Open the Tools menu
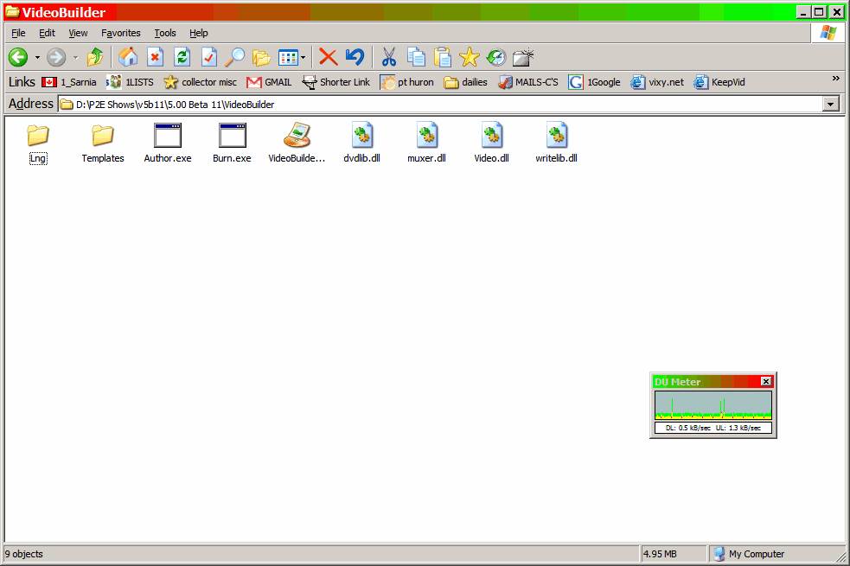 [164, 33]
